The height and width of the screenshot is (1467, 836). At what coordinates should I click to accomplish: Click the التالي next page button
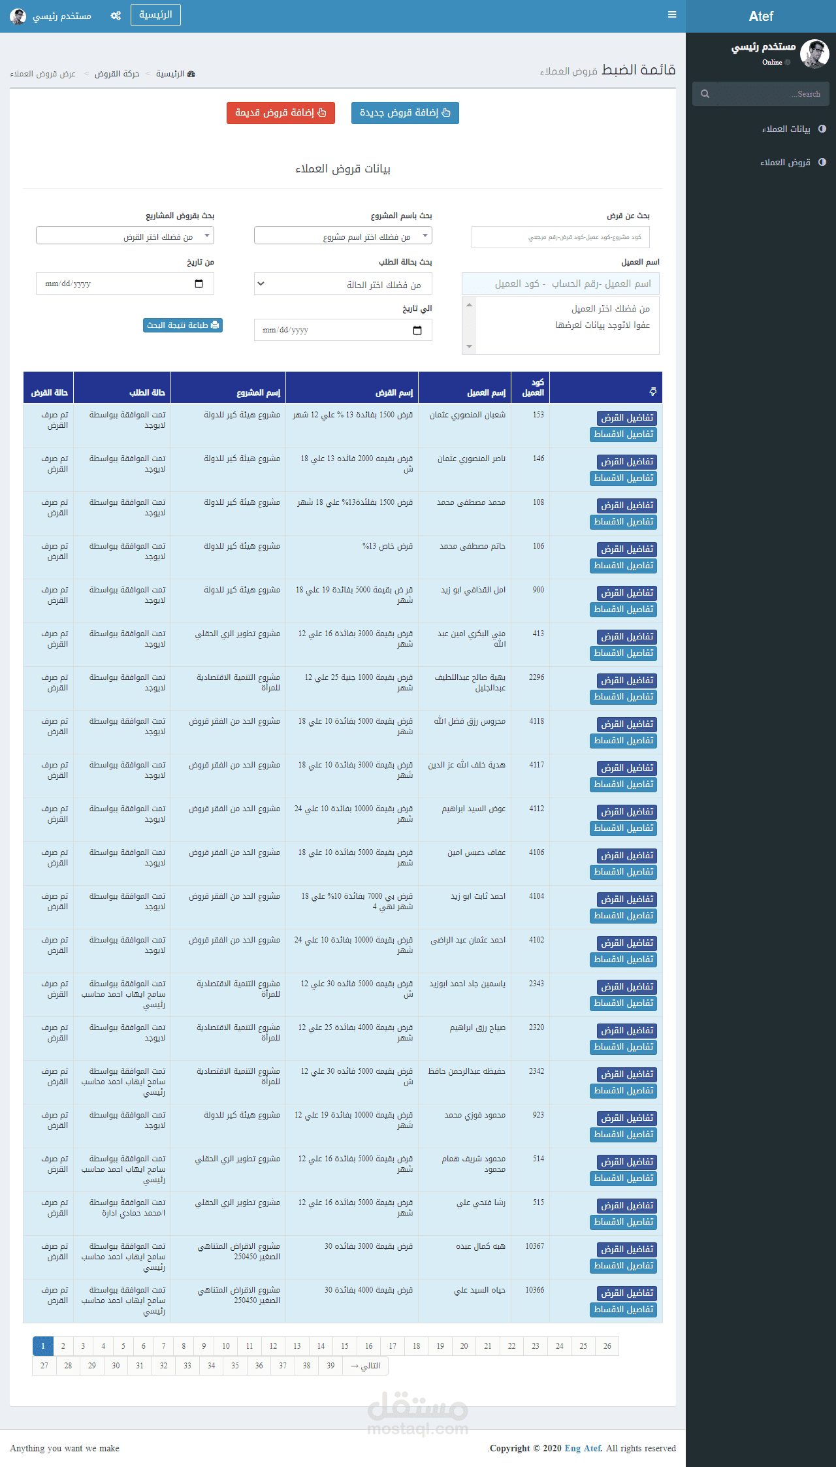pyautogui.click(x=365, y=1366)
